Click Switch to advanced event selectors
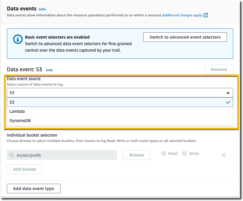The height and width of the screenshot is (201, 243). [185, 37]
